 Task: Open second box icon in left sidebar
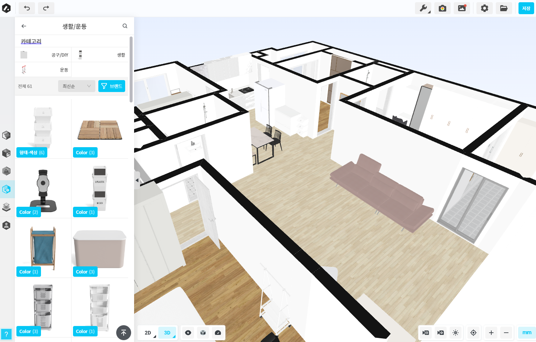pyautogui.click(x=6, y=153)
